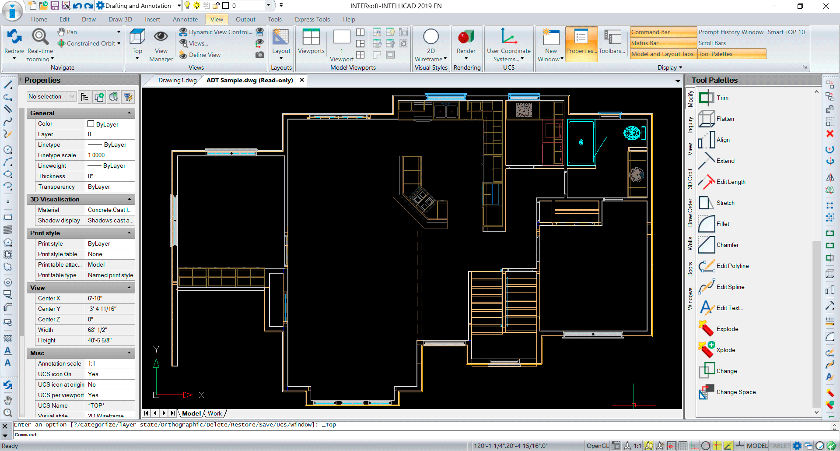This screenshot has height=451, width=840.
Task: Toggle TABLET mode in status bar
Action: 780,446
